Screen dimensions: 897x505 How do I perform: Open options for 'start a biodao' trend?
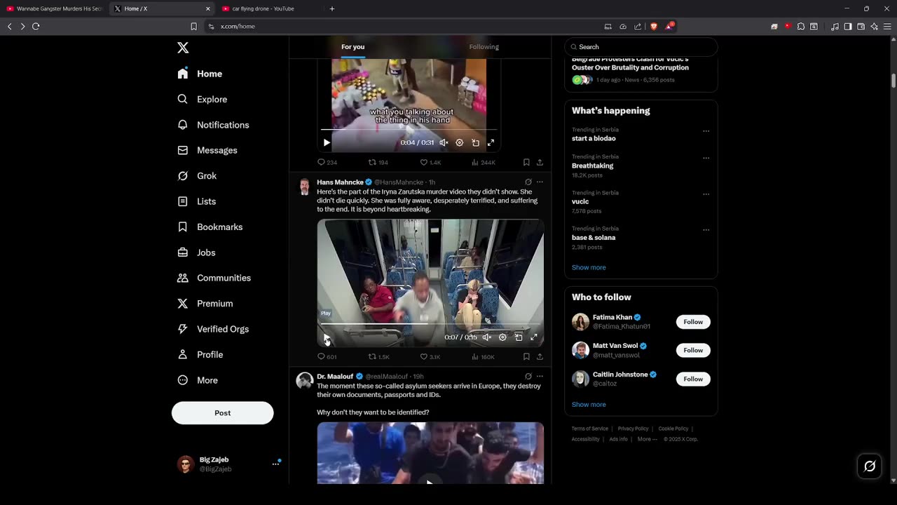point(706,130)
